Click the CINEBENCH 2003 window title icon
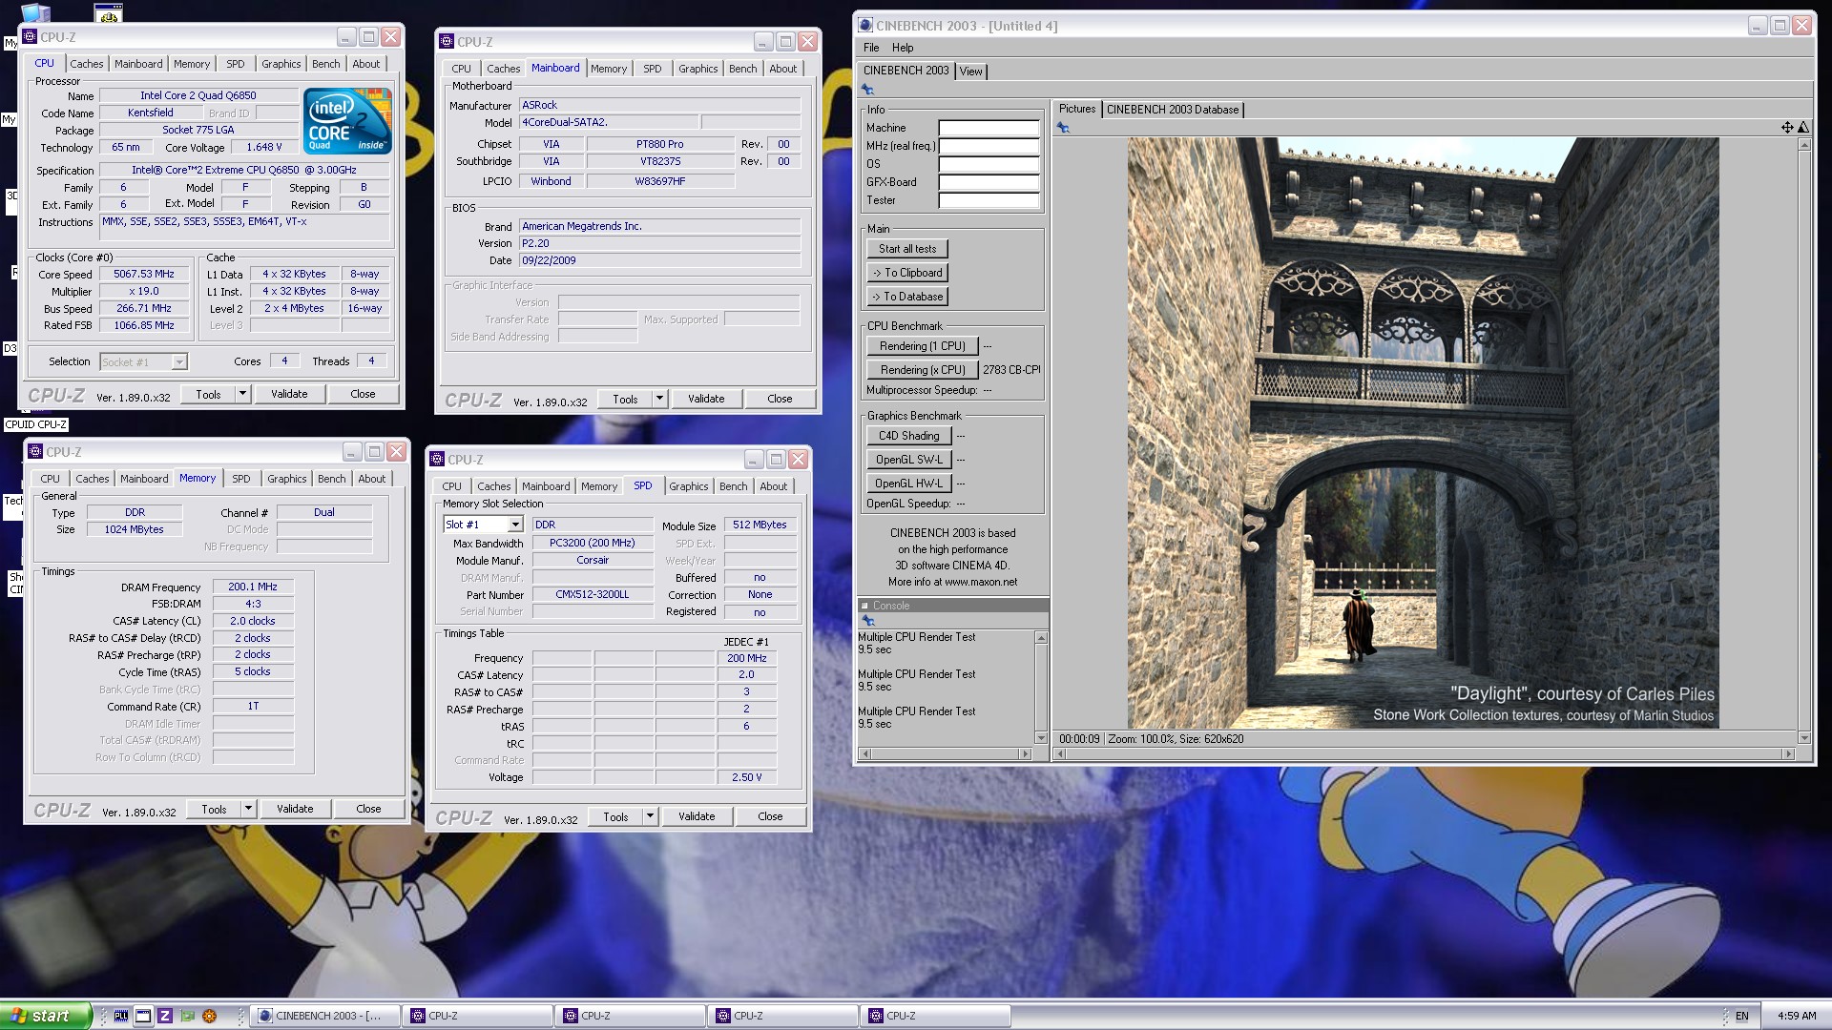1832x1030 pixels. [865, 26]
